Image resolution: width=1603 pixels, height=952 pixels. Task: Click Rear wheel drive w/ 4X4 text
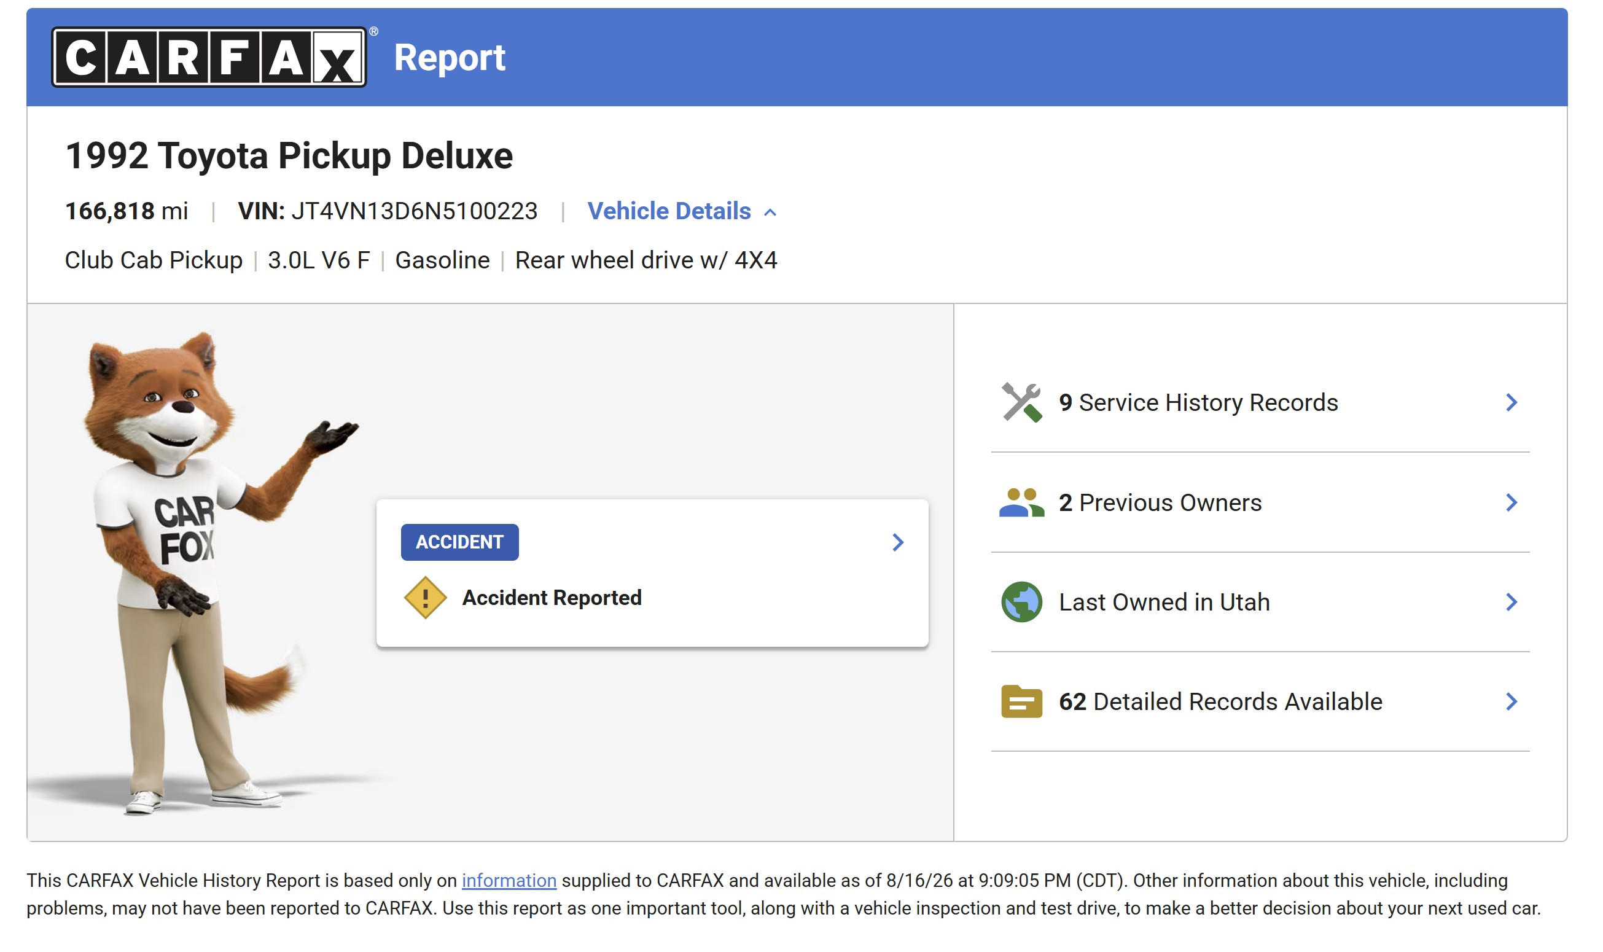click(646, 260)
